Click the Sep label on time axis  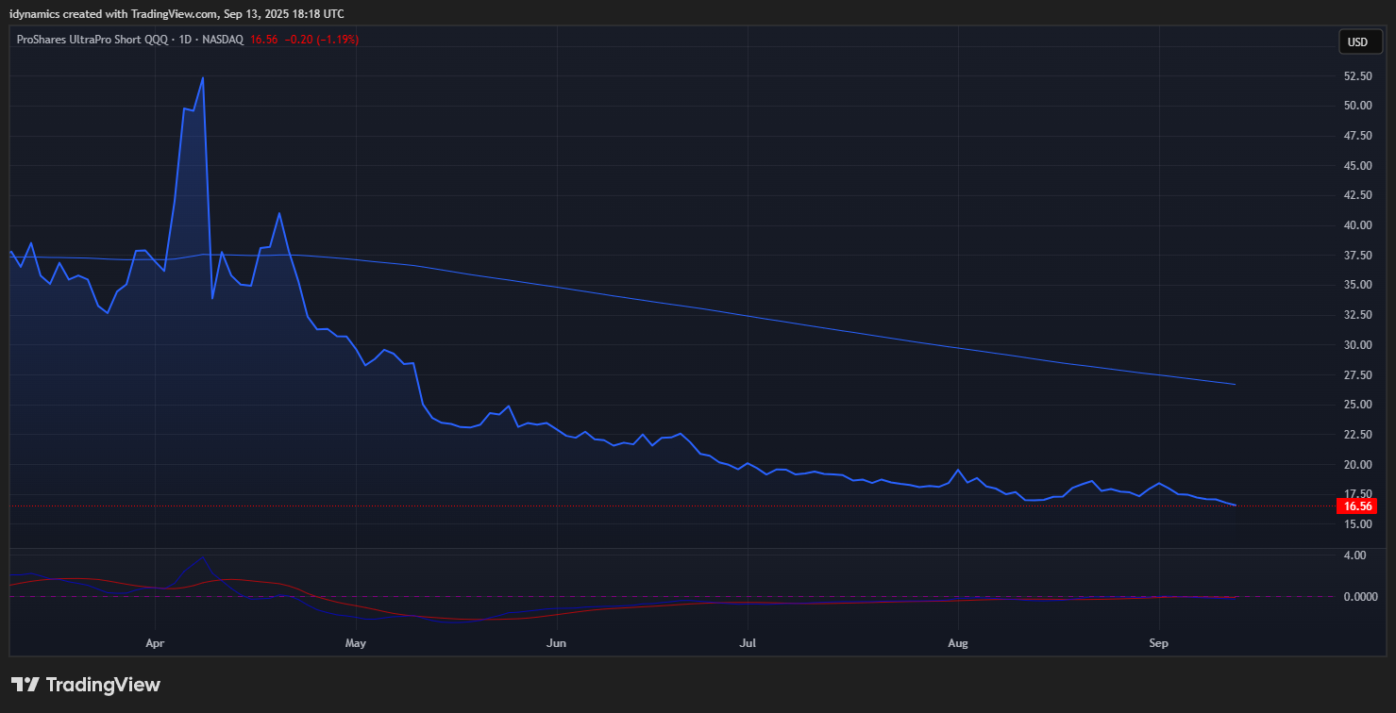pos(1158,643)
